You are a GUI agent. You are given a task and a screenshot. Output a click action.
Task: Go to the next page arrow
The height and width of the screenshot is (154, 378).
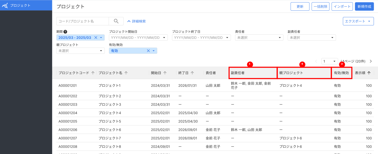[371, 61]
